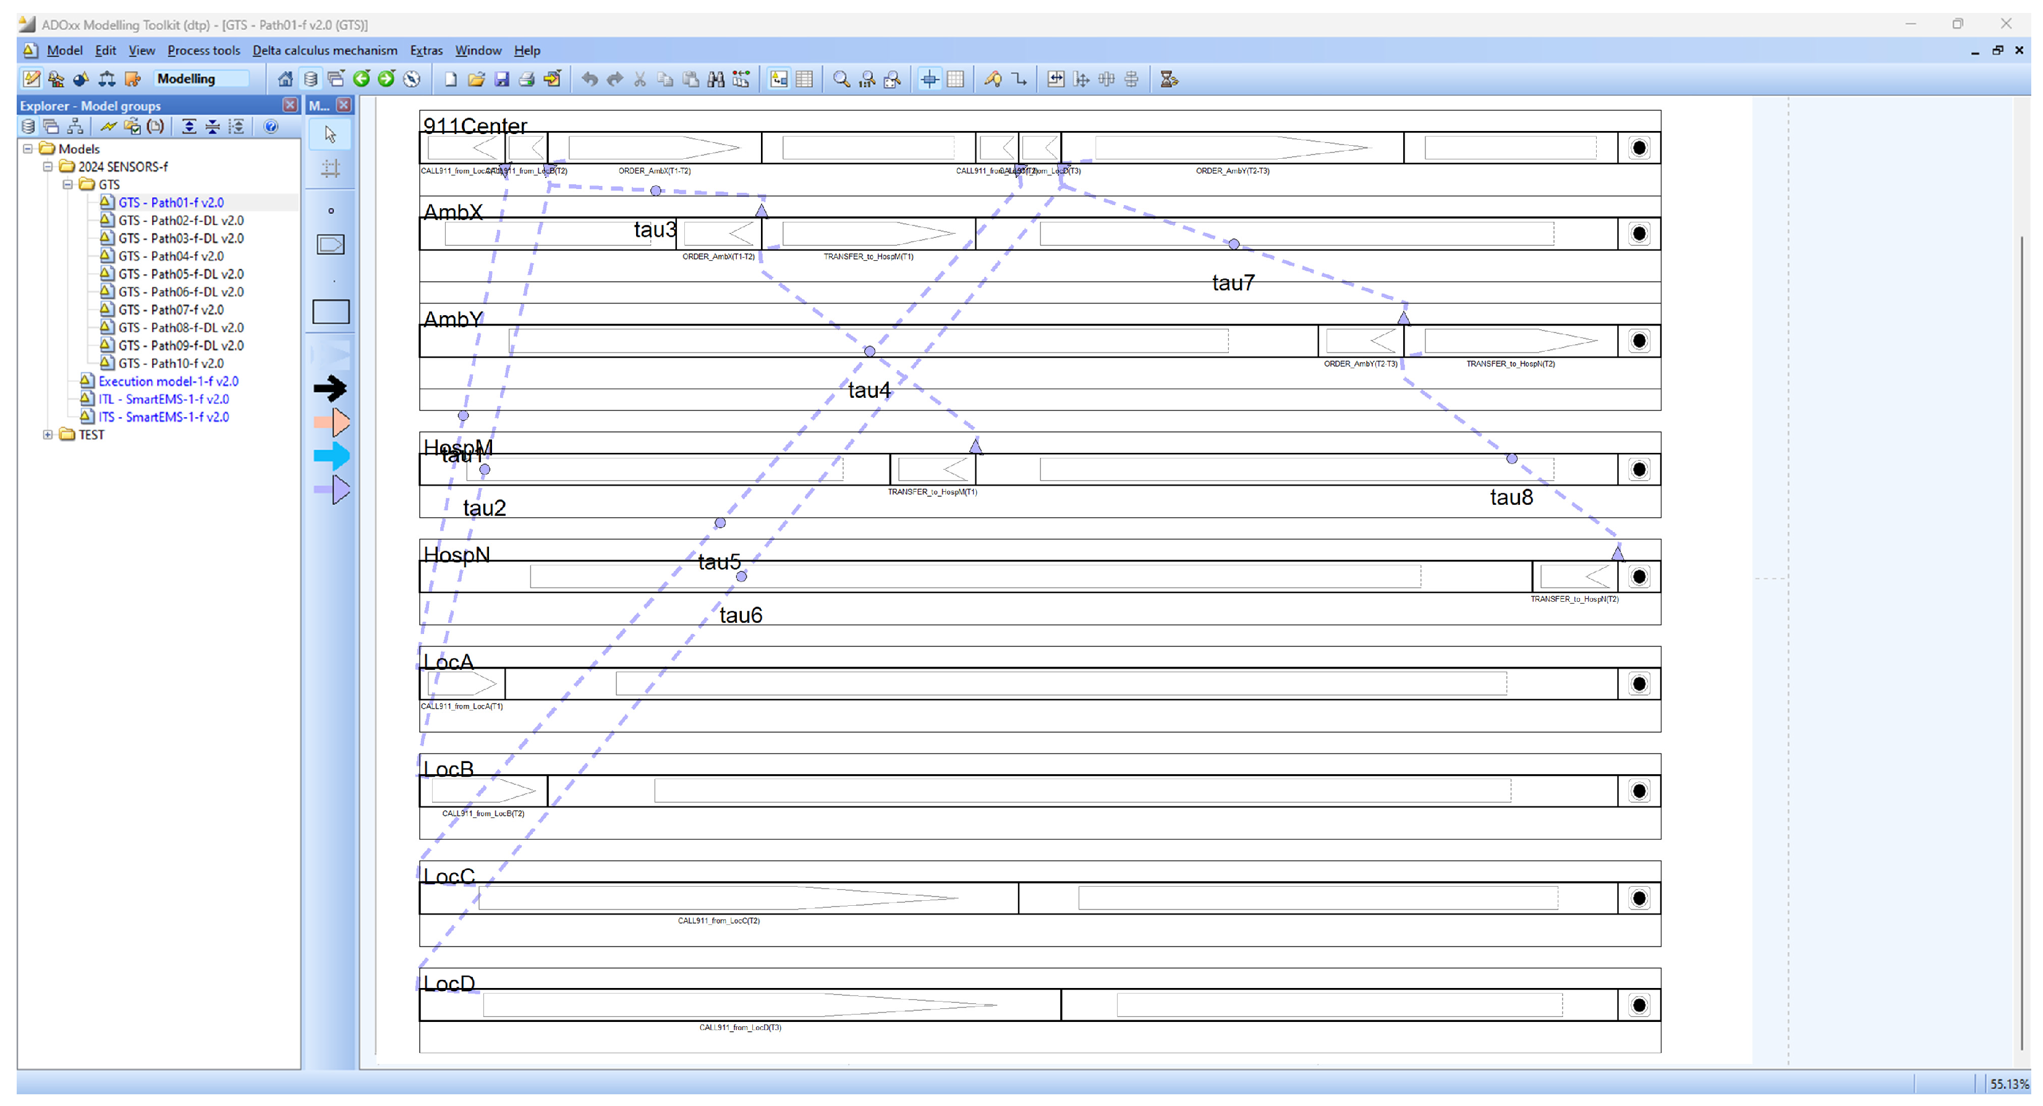Image resolution: width=2043 pixels, height=1106 pixels.
Task: Toggle snap crosshair mode button
Action: (930, 79)
